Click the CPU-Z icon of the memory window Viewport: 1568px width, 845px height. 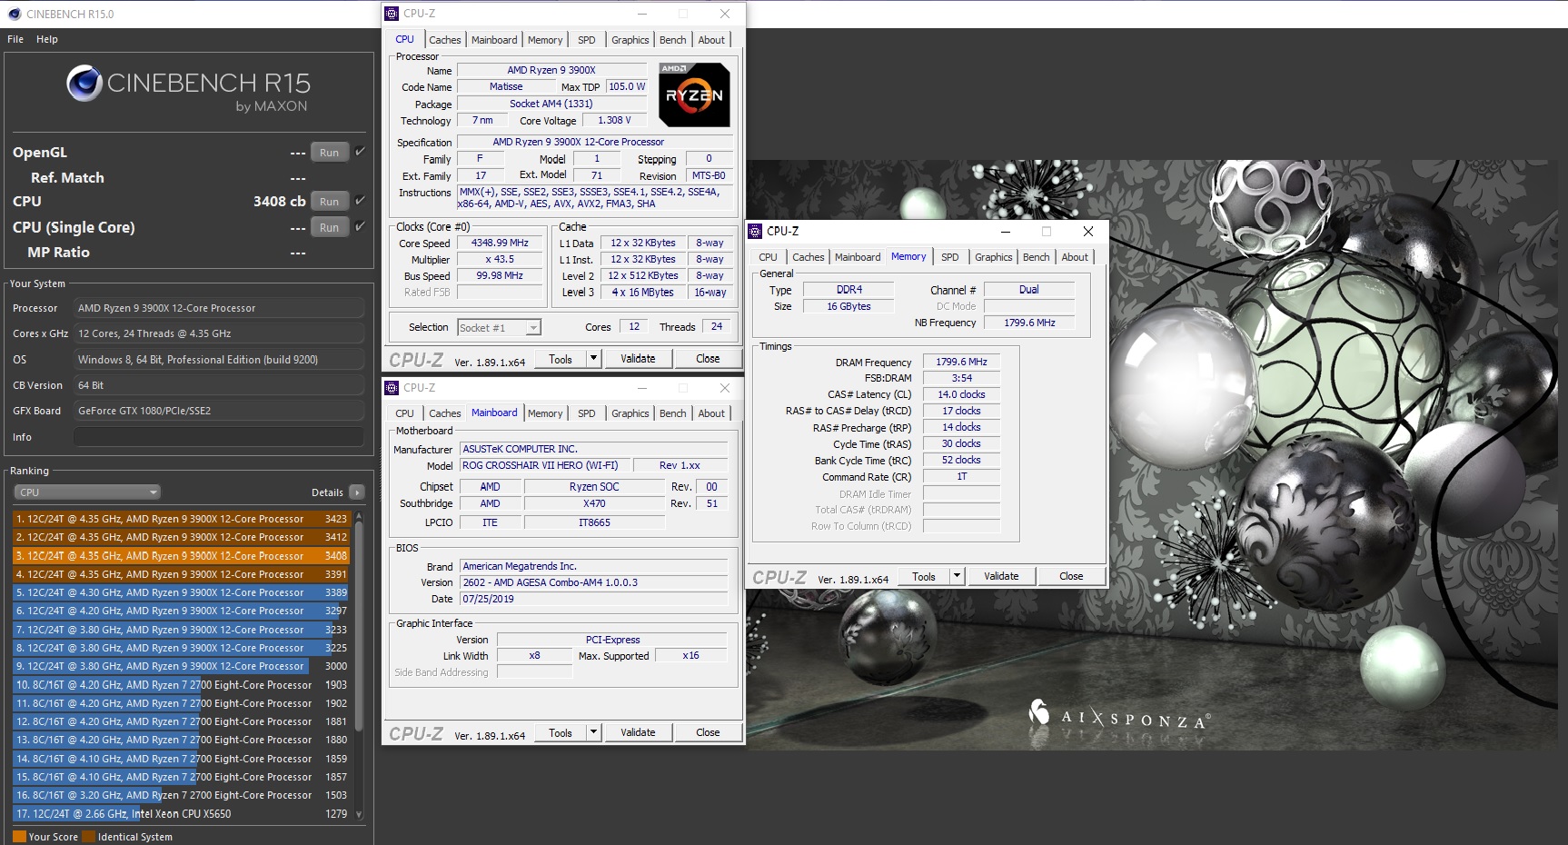click(755, 231)
